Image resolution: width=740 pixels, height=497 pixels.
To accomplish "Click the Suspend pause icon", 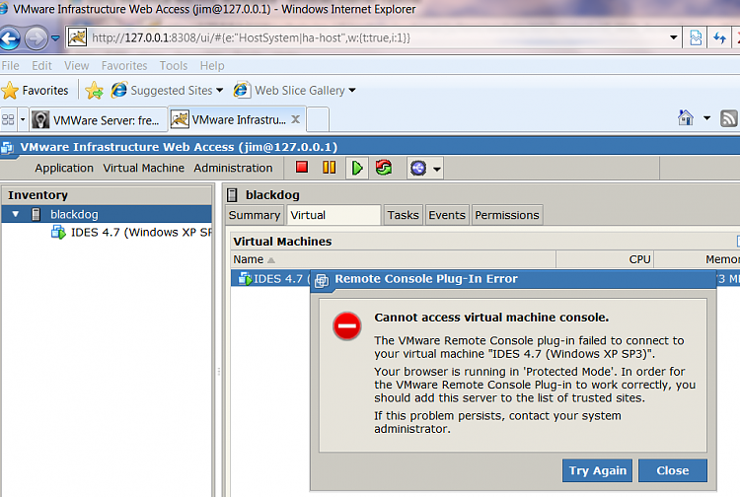I will click(329, 168).
